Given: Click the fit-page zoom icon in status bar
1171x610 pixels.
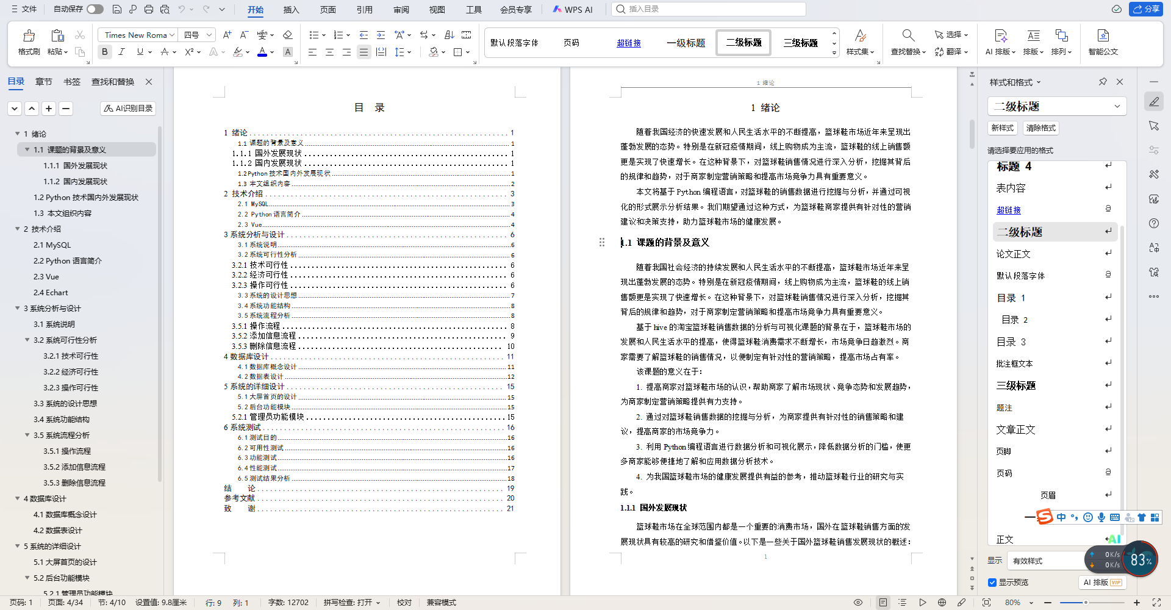Looking at the screenshot, I should pyautogui.click(x=986, y=603).
